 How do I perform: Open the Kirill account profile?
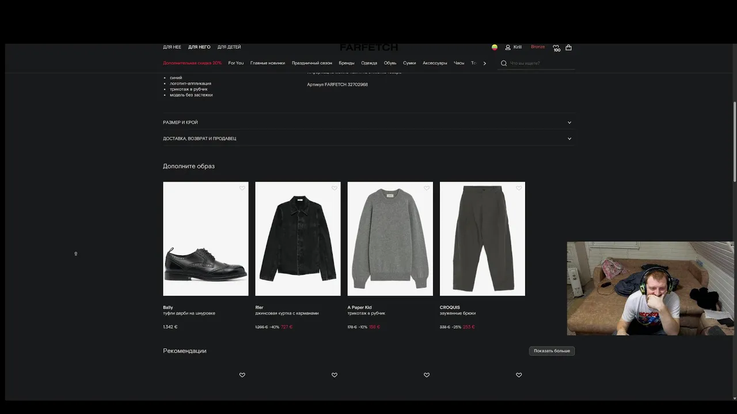(x=514, y=47)
